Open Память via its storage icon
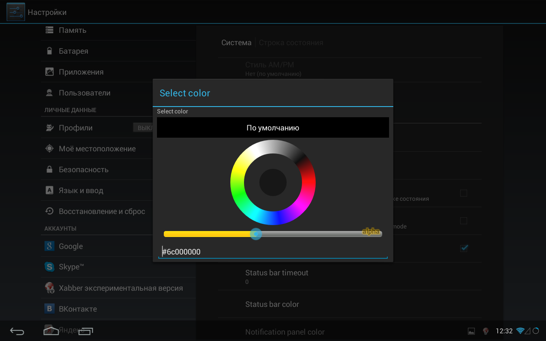The image size is (546, 341). click(50, 30)
